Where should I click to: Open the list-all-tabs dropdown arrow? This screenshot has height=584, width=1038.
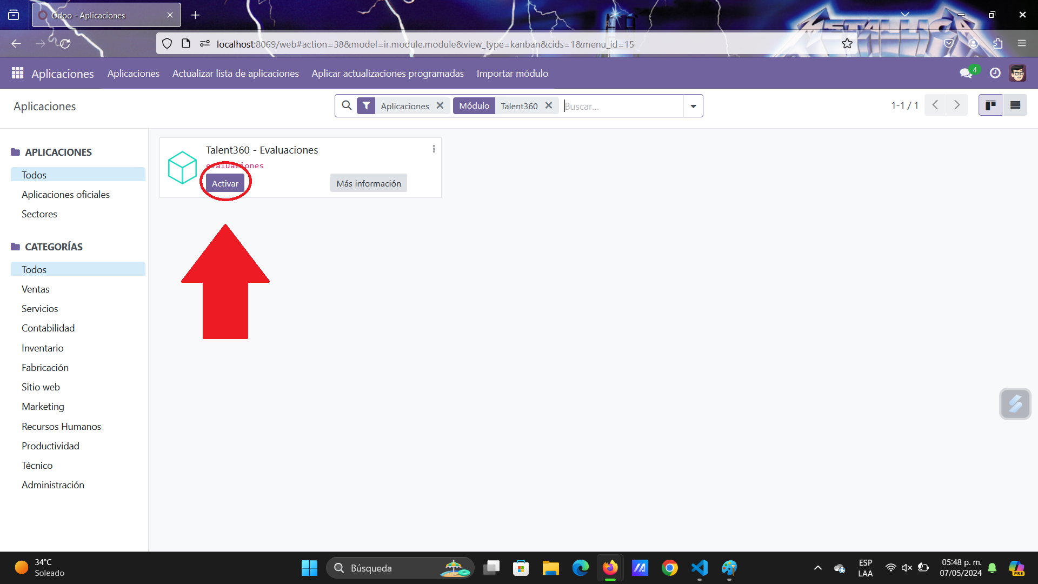[904, 15]
